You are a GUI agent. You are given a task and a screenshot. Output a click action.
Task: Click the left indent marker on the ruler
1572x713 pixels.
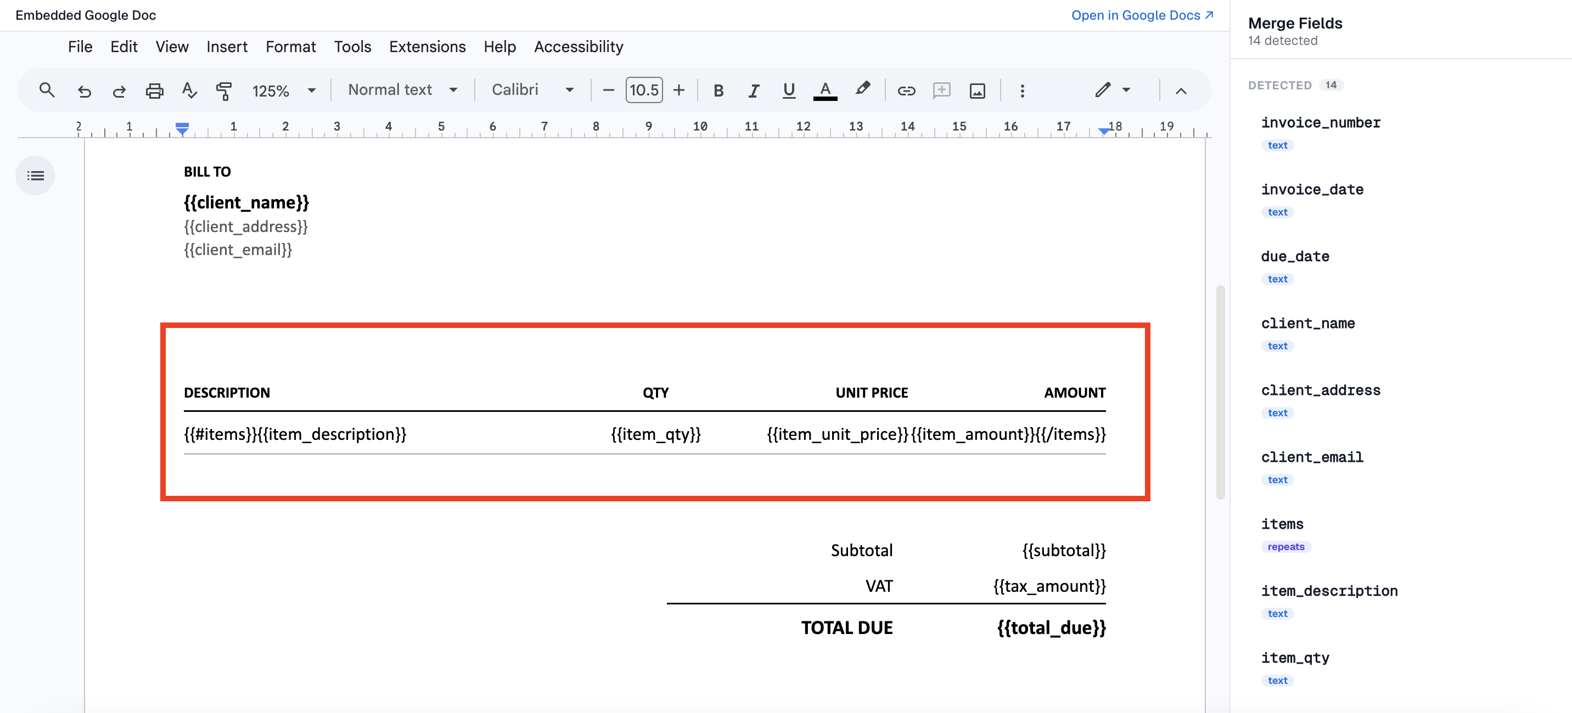[x=182, y=128]
